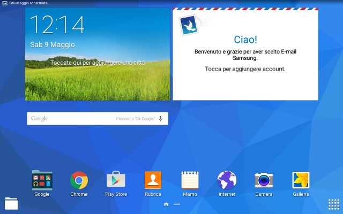The width and height of the screenshot is (343, 214).
Task: Tap the screenshot notification icon in status bar
Action: pos(5,3)
